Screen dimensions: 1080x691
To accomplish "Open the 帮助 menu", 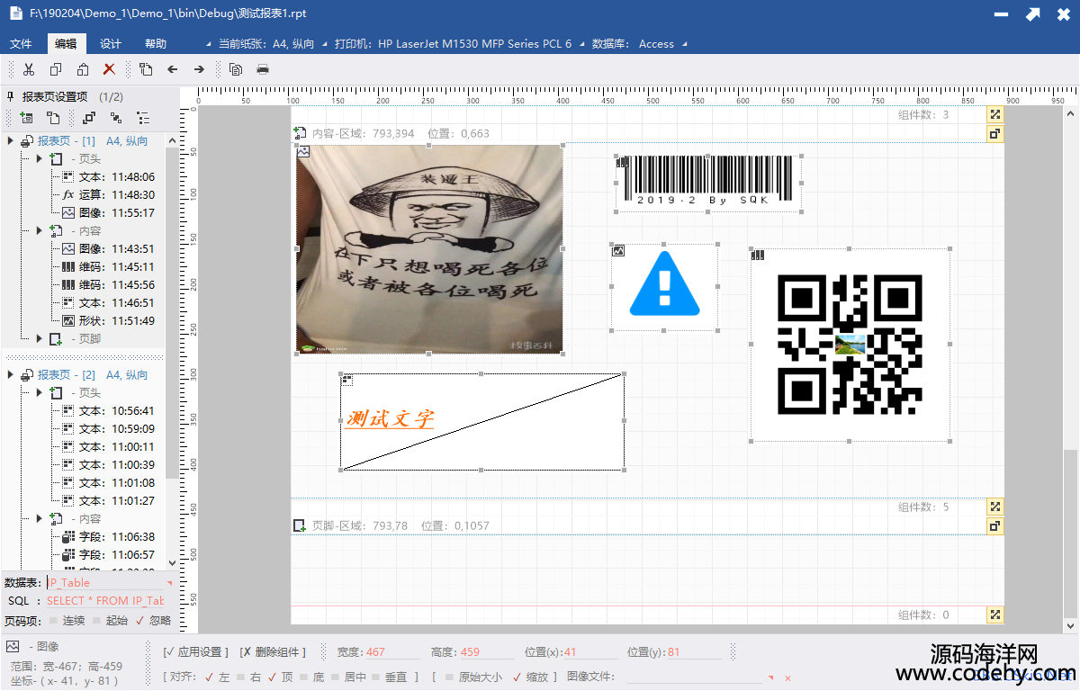I will pyautogui.click(x=156, y=44).
